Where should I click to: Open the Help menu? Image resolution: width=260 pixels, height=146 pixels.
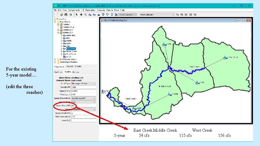122,10
